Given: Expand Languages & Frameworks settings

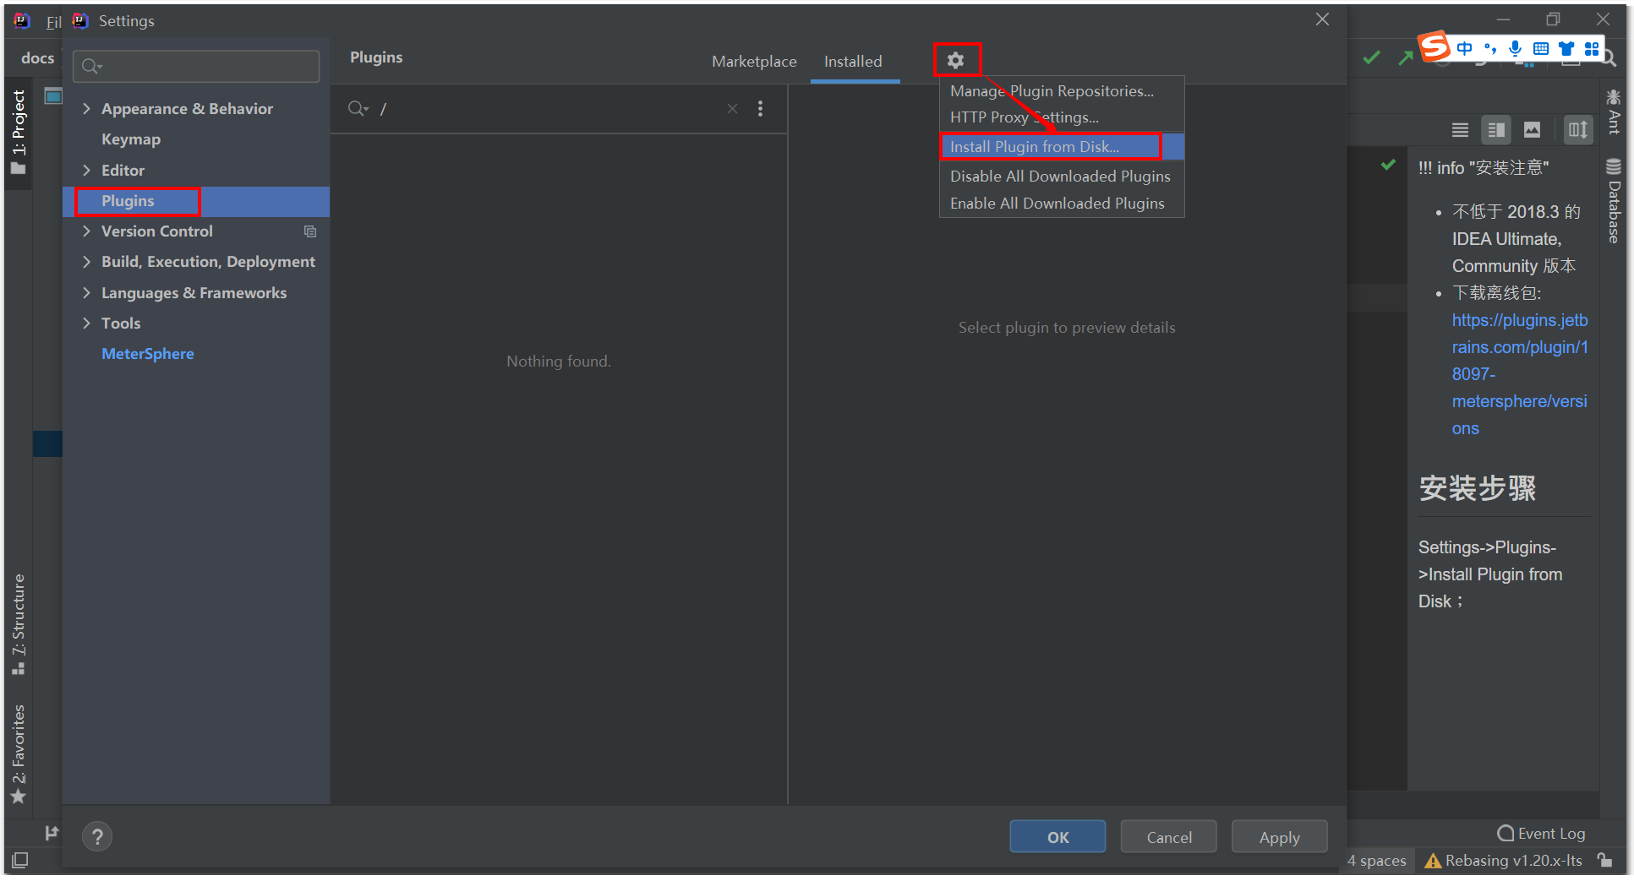Looking at the screenshot, I should 86,292.
